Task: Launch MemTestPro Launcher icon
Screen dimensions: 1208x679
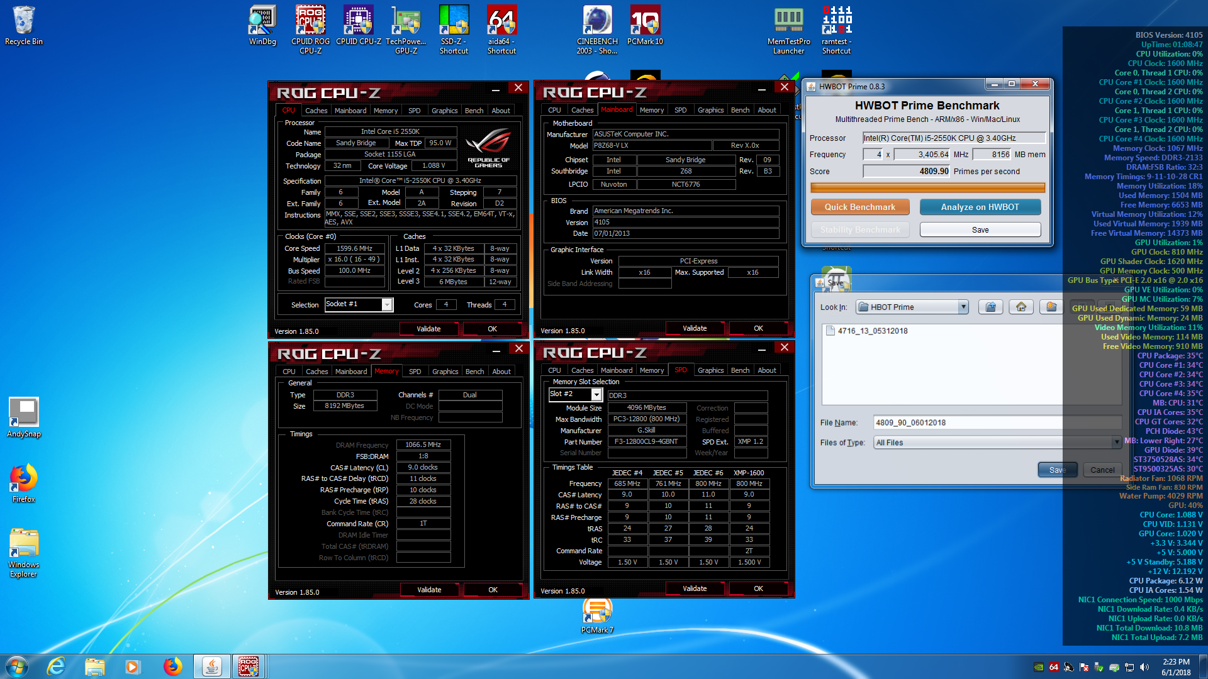Action: (x=788, y=30)
